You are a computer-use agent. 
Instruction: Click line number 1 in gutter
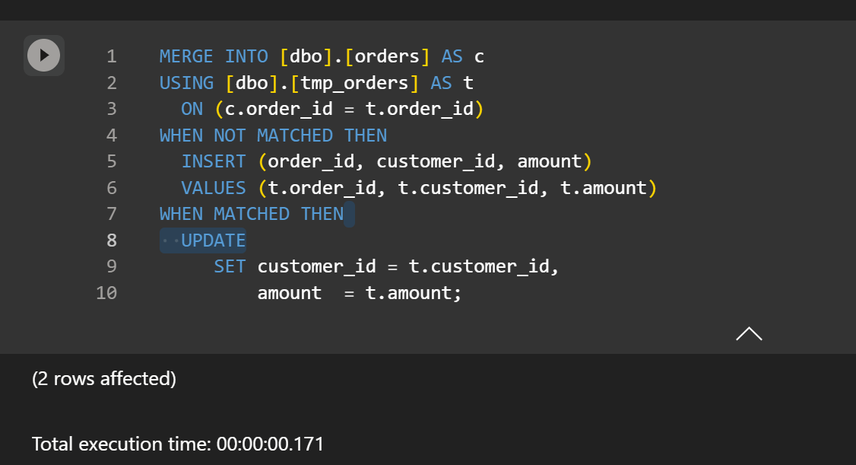click(111, 56)
